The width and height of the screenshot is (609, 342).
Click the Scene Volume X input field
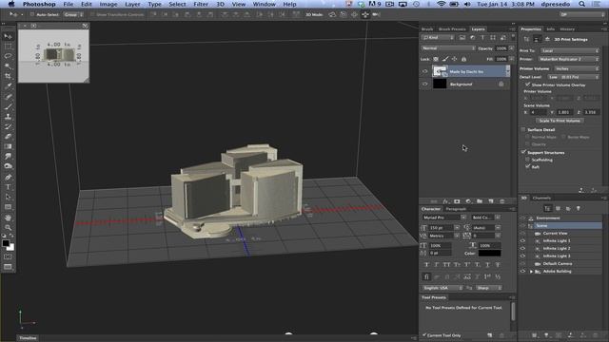pyautogui.click(x=538, y=112)
